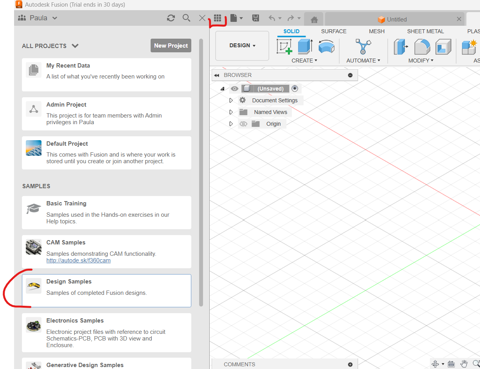Select the Extrude tool
Image resolution: width=480 pixels, height=369 pixels.
point(305,46)
